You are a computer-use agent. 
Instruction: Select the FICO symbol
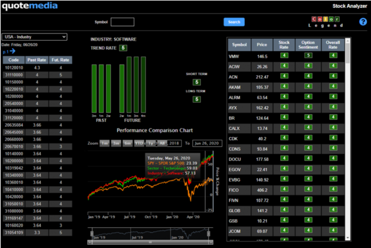pyautogui.click(x=234, y=190)
